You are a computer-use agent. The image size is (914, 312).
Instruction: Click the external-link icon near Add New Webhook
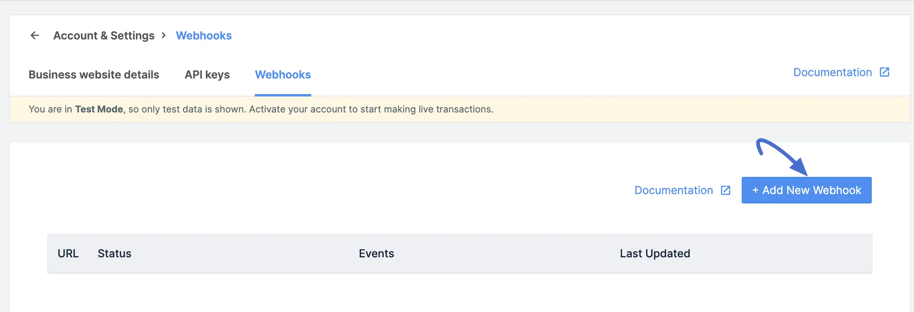(727, 190)
